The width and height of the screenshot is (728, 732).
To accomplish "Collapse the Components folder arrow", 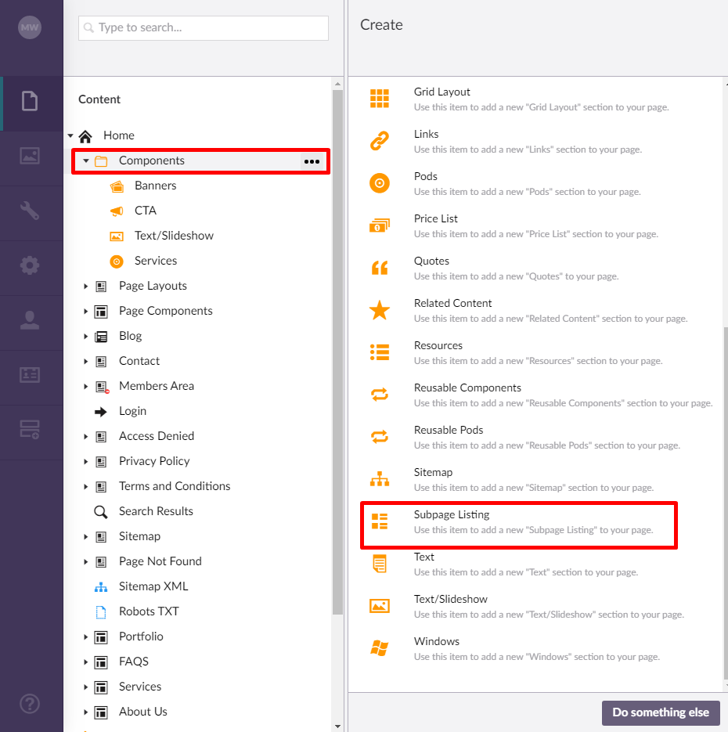I will click(86, 160).
